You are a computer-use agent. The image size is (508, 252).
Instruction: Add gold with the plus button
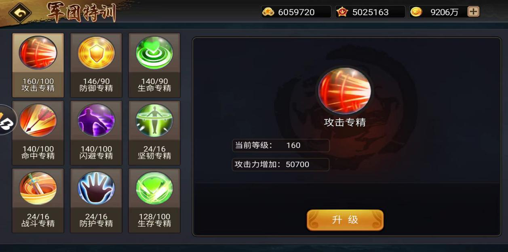(x=473, y=12)
